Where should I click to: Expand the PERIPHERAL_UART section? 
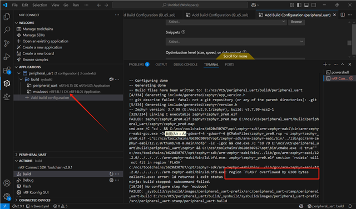click(16, 155)
